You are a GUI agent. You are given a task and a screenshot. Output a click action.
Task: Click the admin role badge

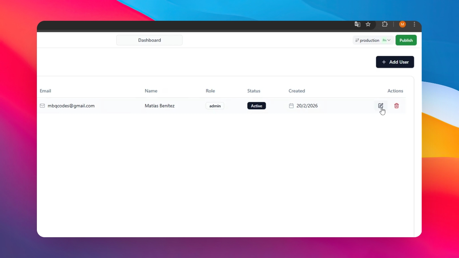[215, 106]
